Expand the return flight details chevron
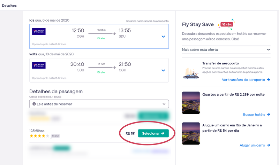The width and height of the screenshot is (279, 165). (x=163, y=70)
